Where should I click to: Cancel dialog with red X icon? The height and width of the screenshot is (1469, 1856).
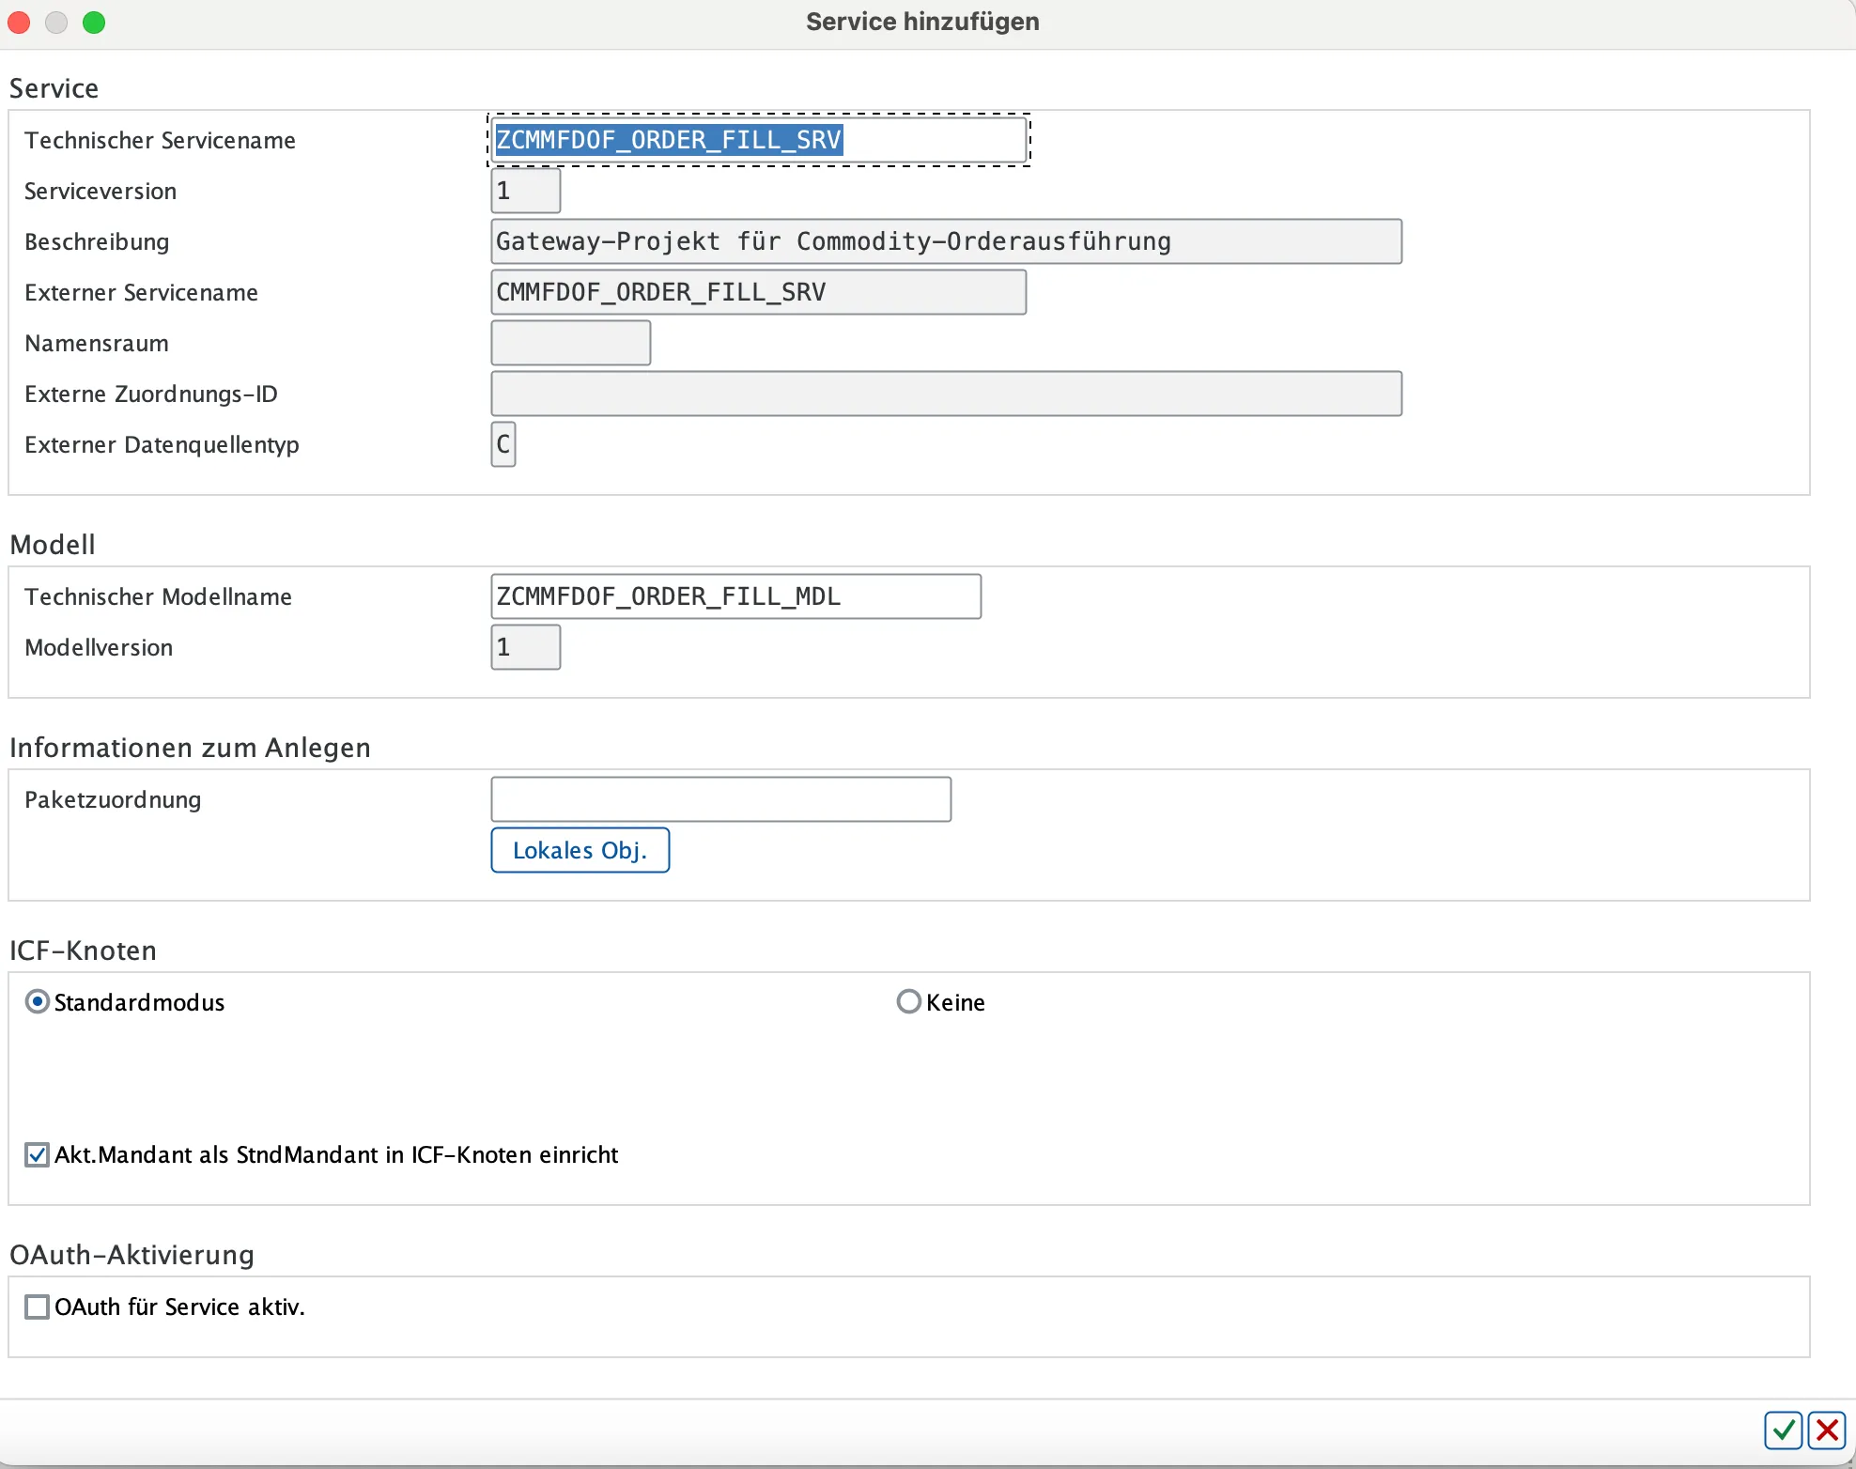[x=1827, y=1430]
